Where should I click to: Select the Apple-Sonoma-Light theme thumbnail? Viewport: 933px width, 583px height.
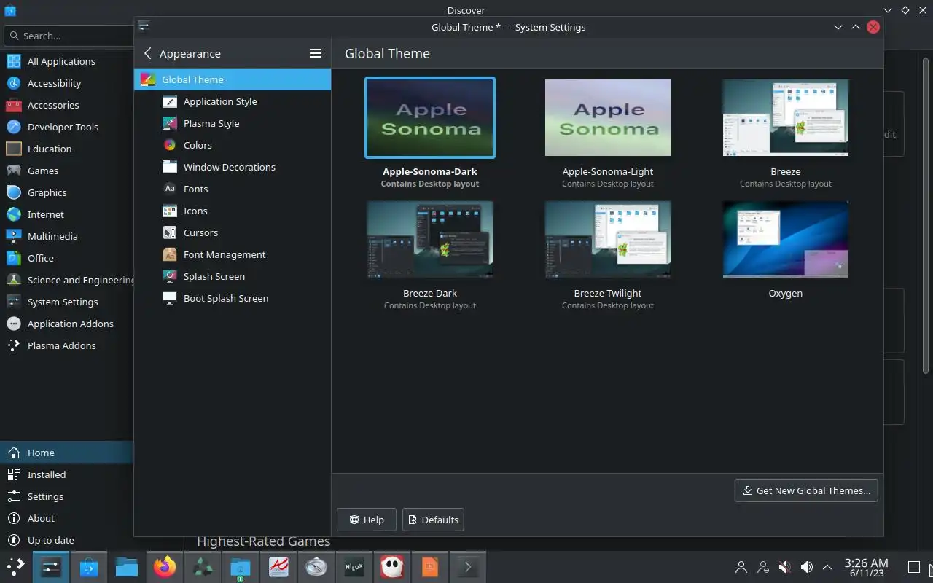(608, 117)
